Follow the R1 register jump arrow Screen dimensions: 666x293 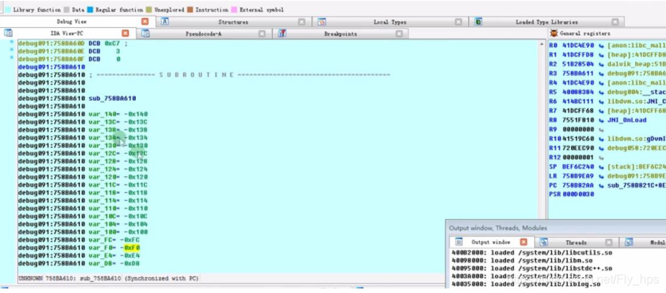tap(601, 55)
